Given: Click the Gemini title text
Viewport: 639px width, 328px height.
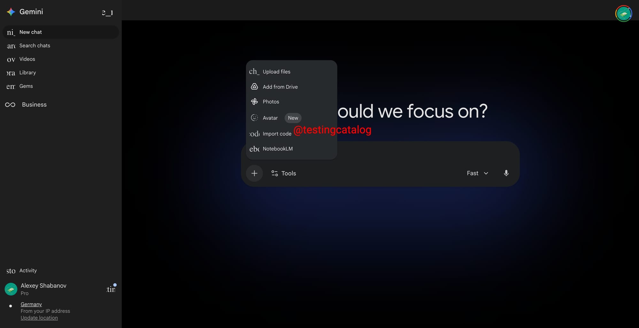Looking at the screenshot, I should (31, 12).
